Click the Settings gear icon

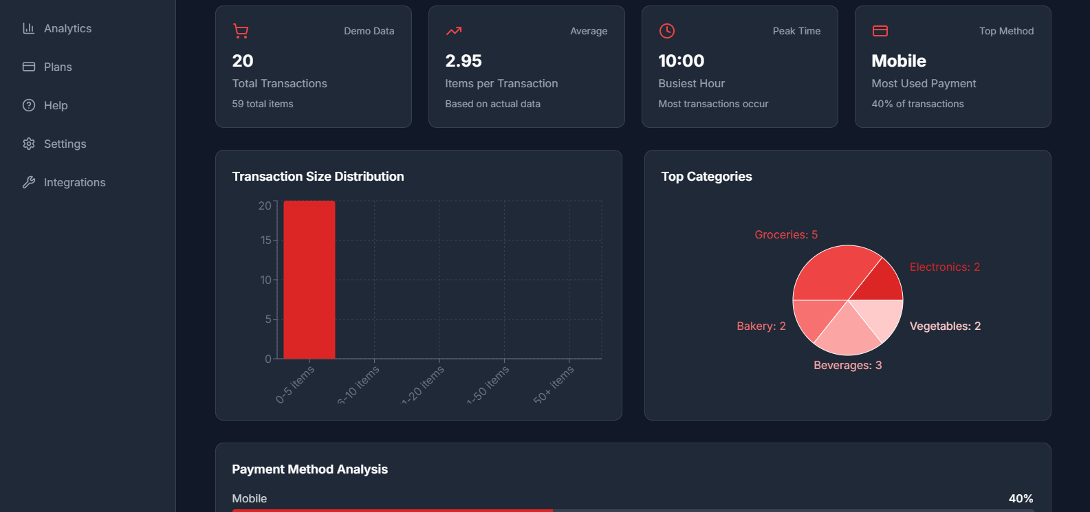29,144
